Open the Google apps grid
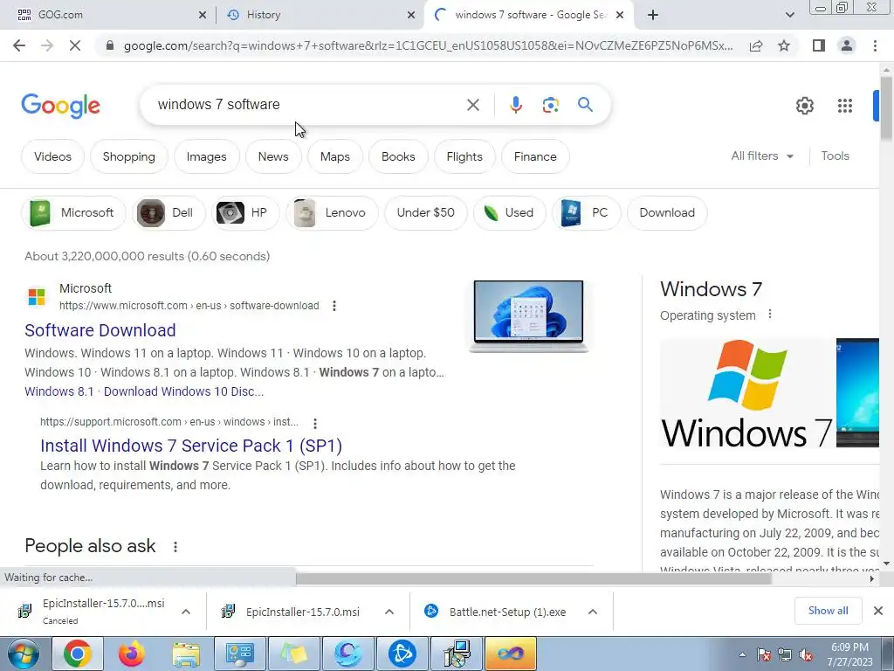This screenshot has width=894, height=671. pyautogui.click(x=845, y=106)
